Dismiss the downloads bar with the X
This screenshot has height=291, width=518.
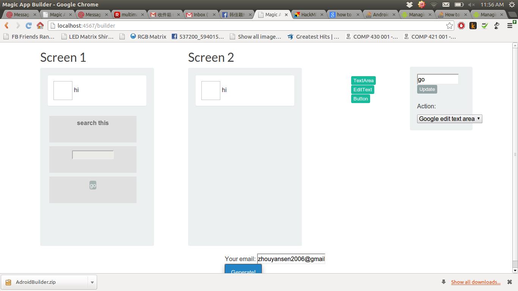(510, 282)
